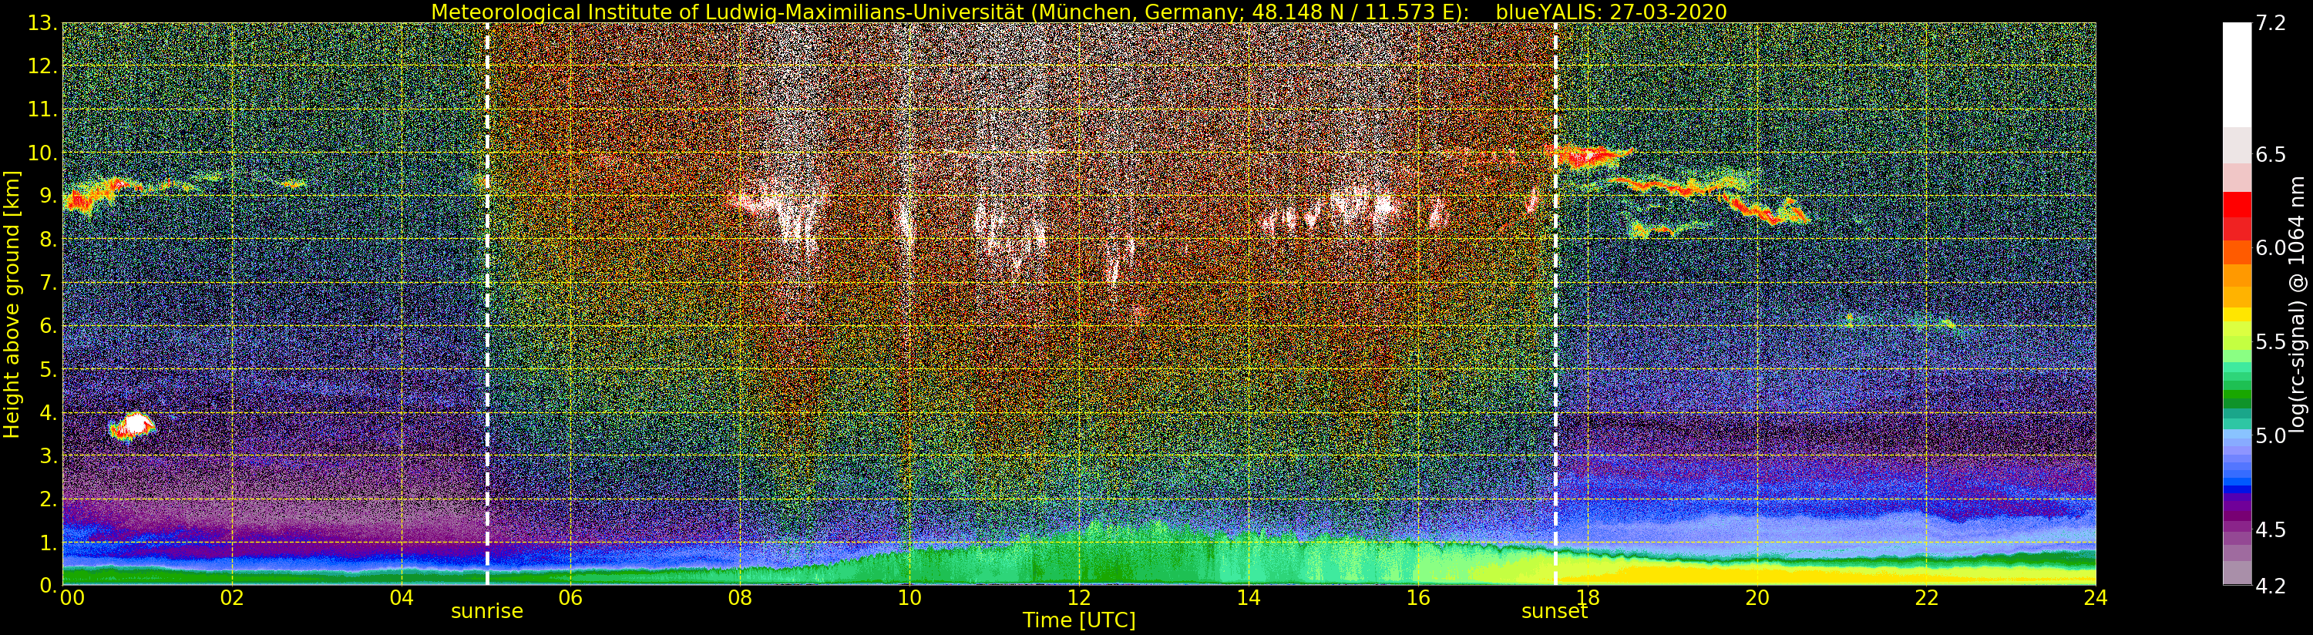Click height tick label '5.' on height axis

49,369
